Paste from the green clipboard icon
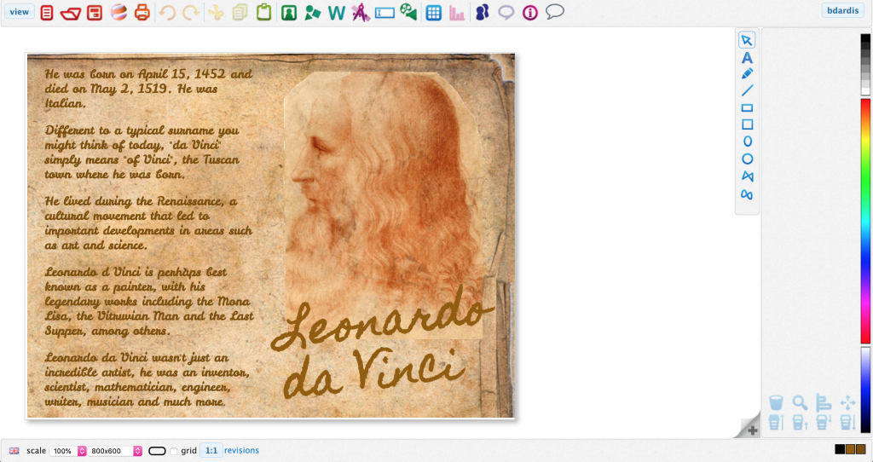This screenshot has height=462, width=873. point(264,12)
